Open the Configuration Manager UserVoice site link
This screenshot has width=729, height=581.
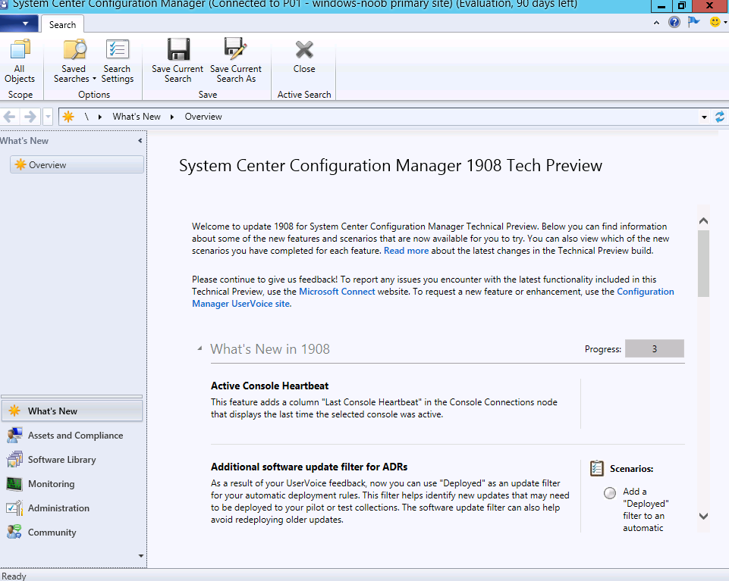tap(433, 298)
